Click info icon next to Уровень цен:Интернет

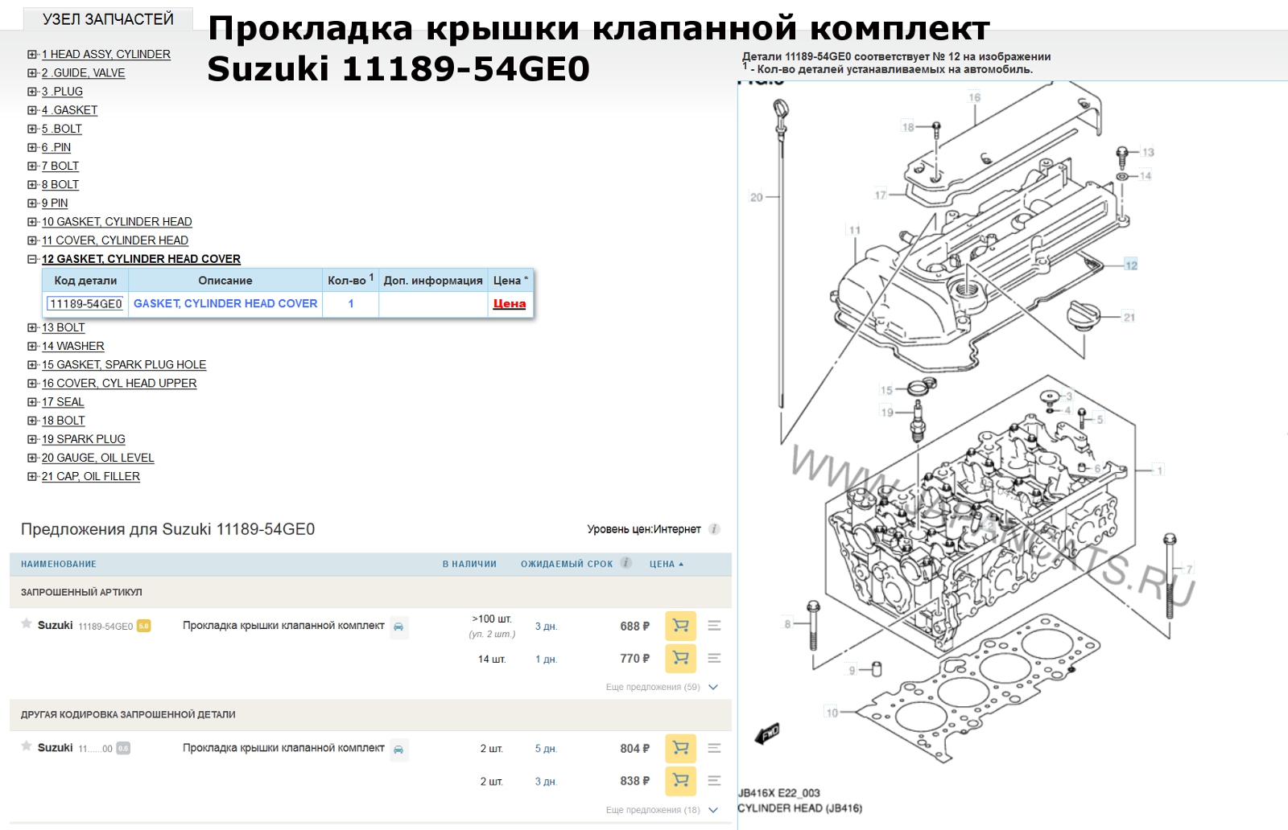714,529
